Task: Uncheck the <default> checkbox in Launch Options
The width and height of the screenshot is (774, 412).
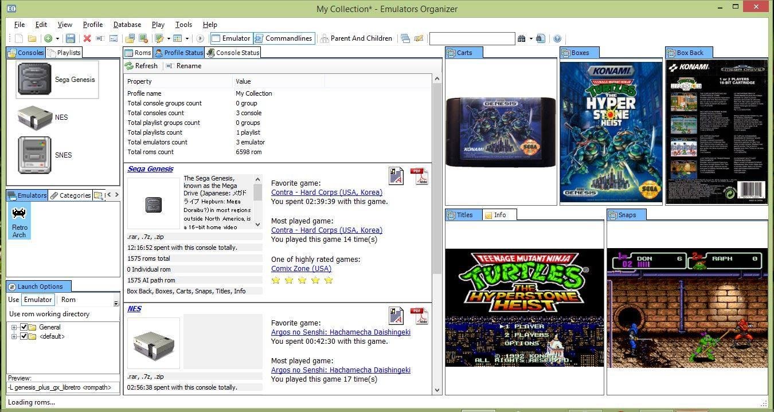Action: 24,336
